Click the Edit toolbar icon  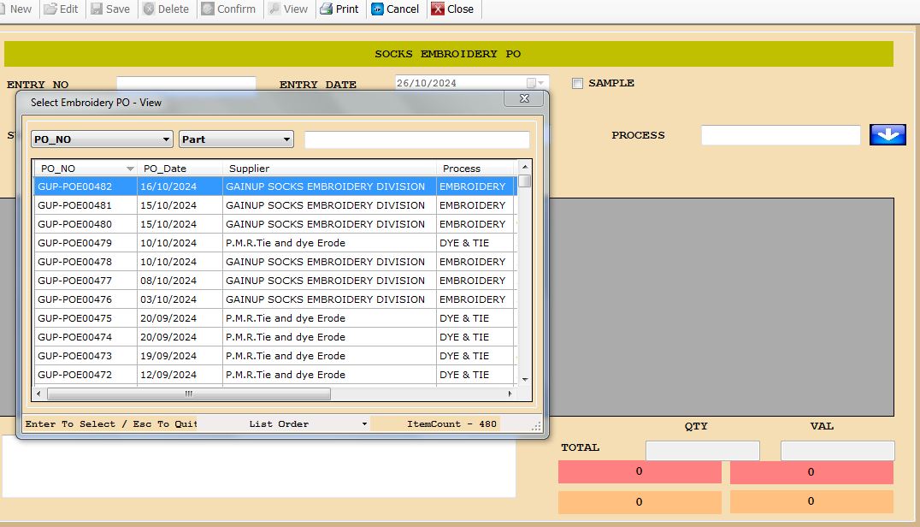point(50,9)
